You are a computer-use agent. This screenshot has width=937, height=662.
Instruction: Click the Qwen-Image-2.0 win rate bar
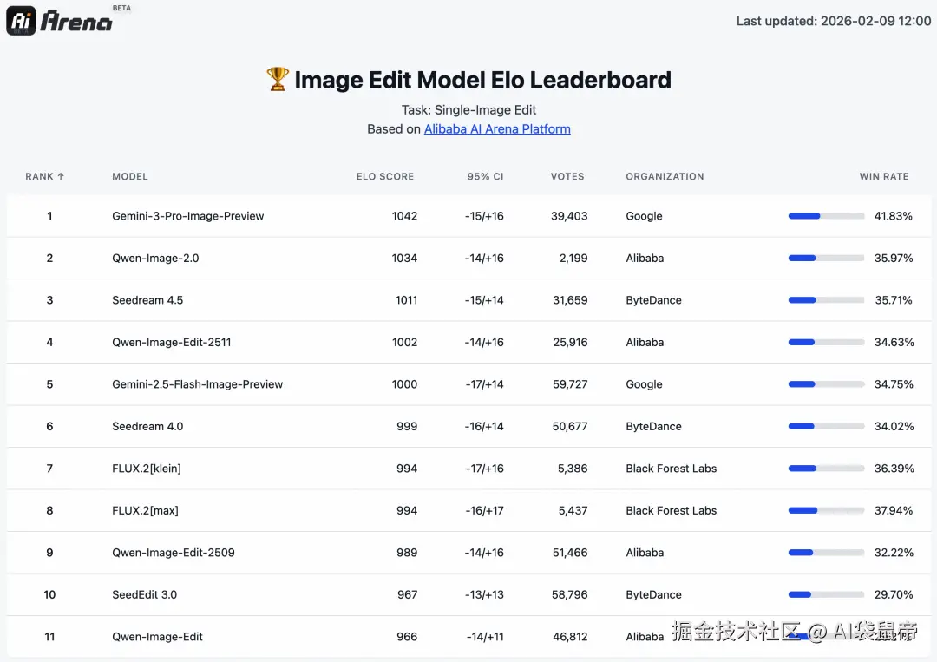[x=826, y=259]
